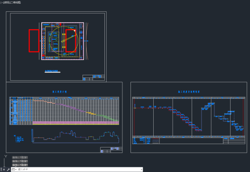Expand command history arrow at command line end

141,170
